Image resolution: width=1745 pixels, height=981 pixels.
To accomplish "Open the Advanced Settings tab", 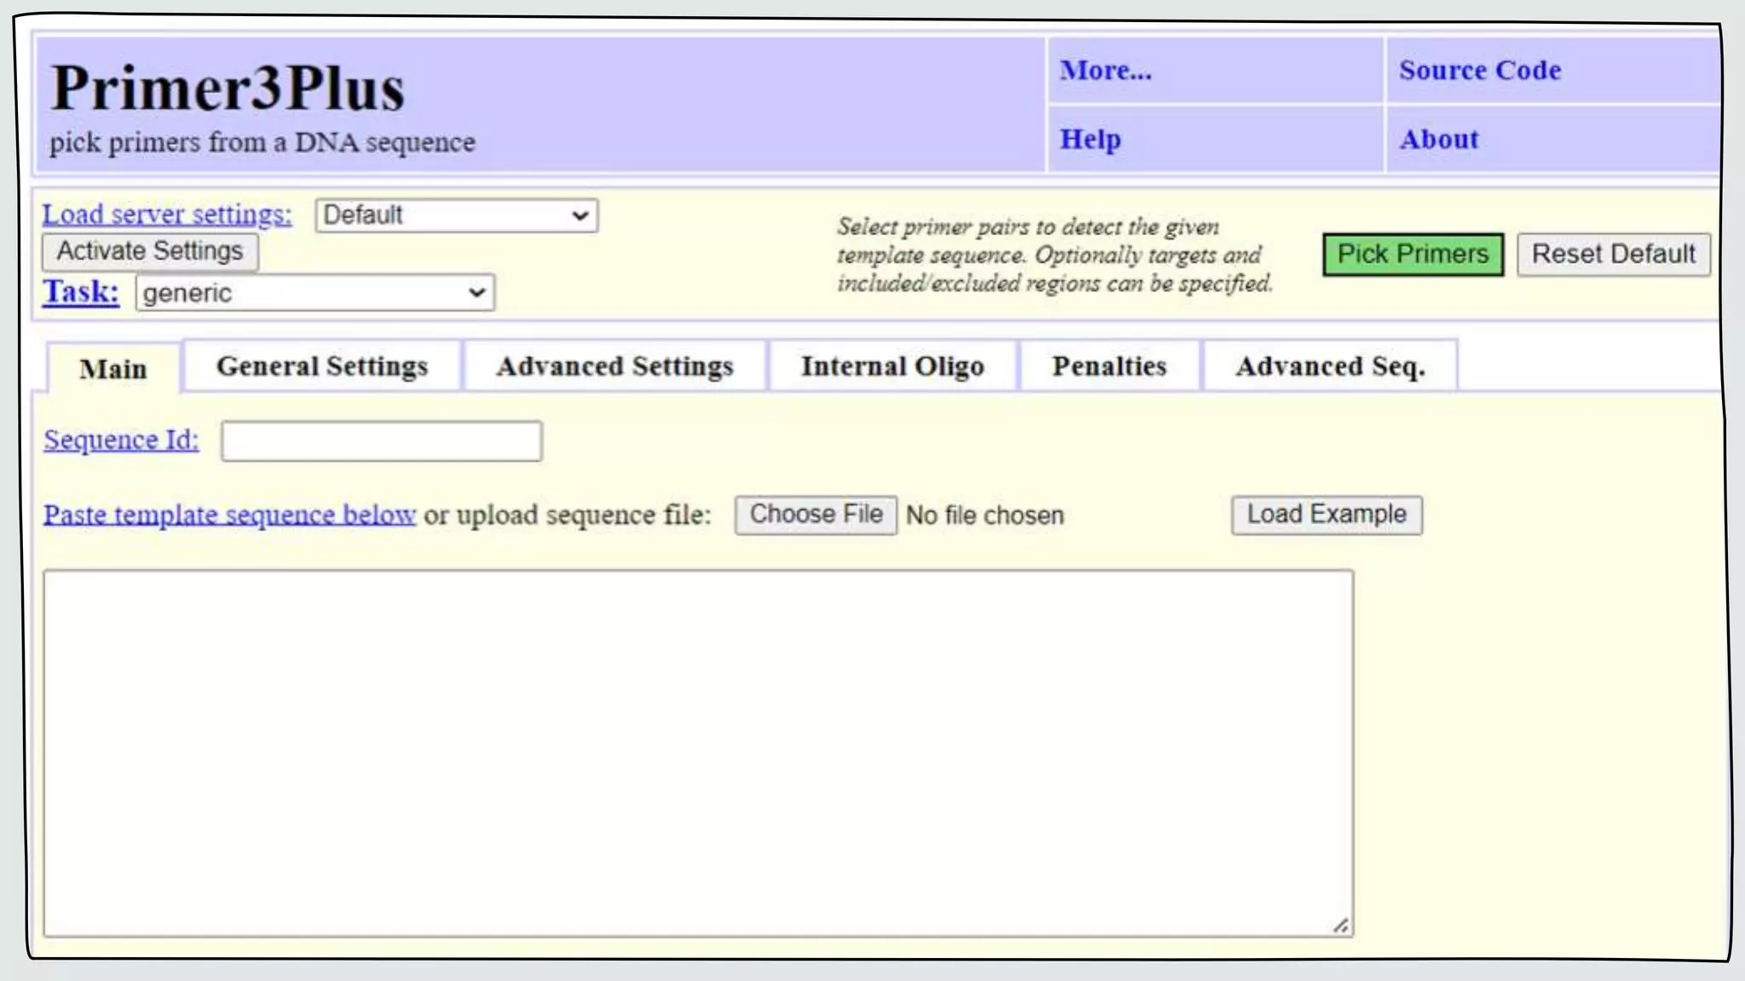I will click(x=614, y=366).
